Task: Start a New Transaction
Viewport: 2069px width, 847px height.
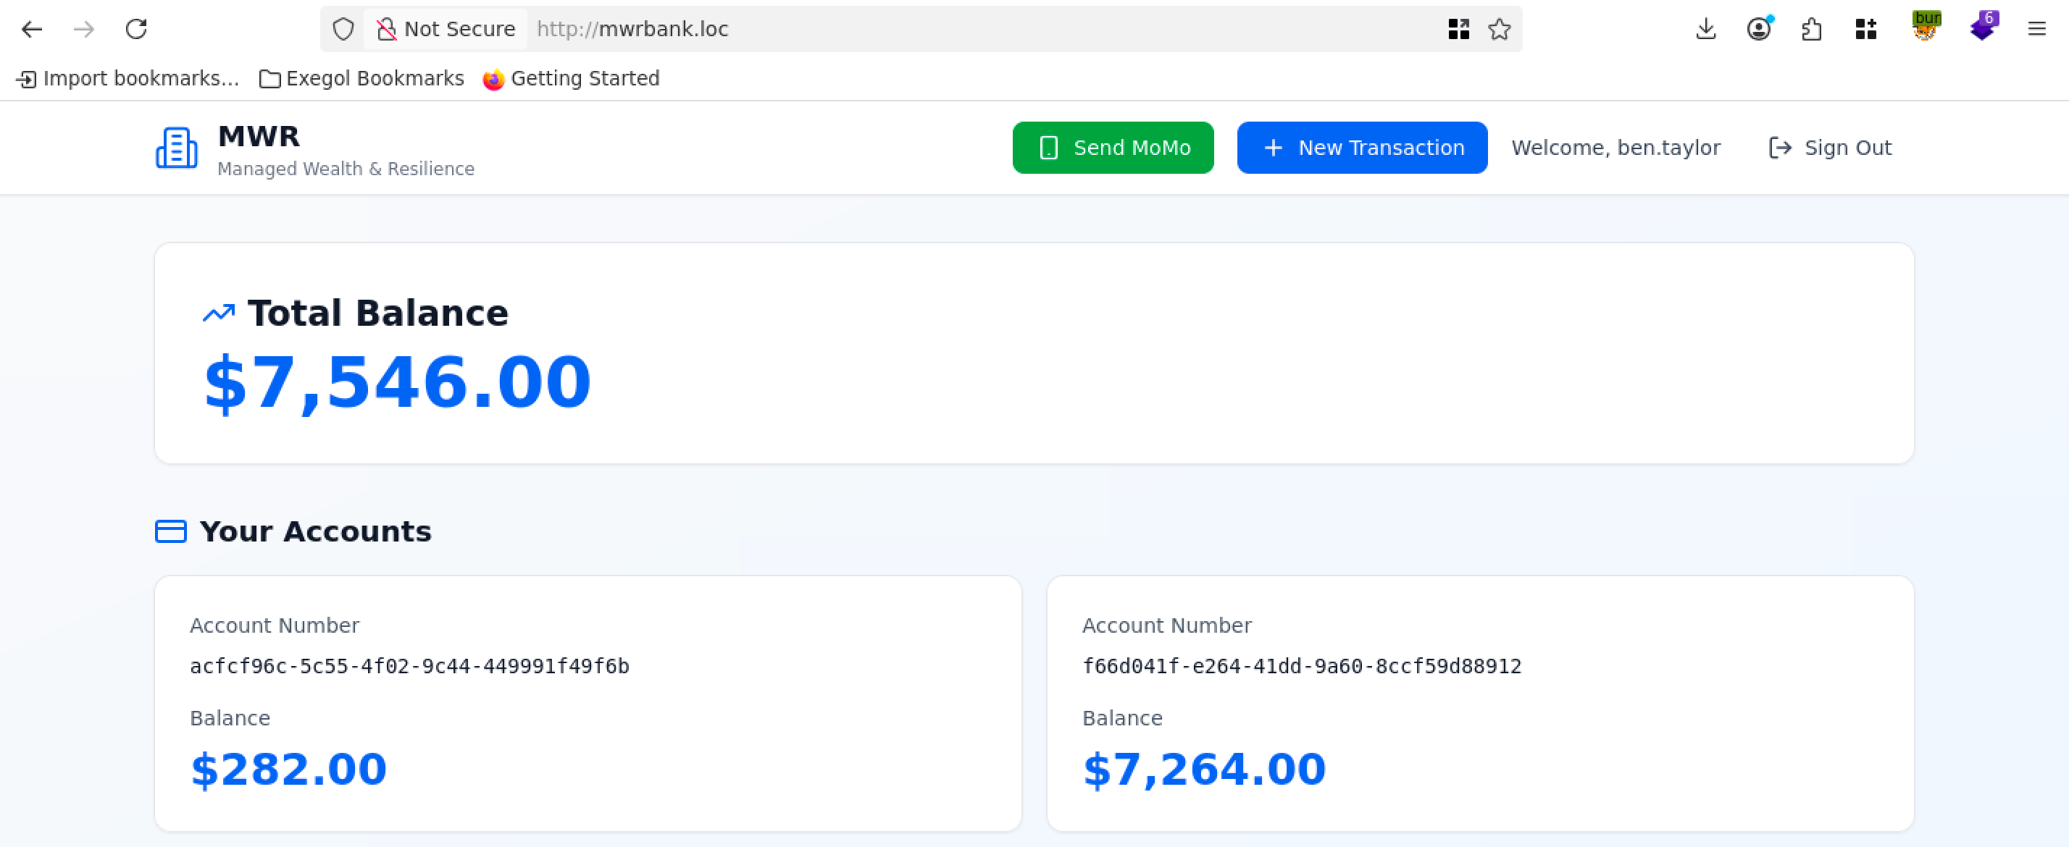Action: point(1361,148)
